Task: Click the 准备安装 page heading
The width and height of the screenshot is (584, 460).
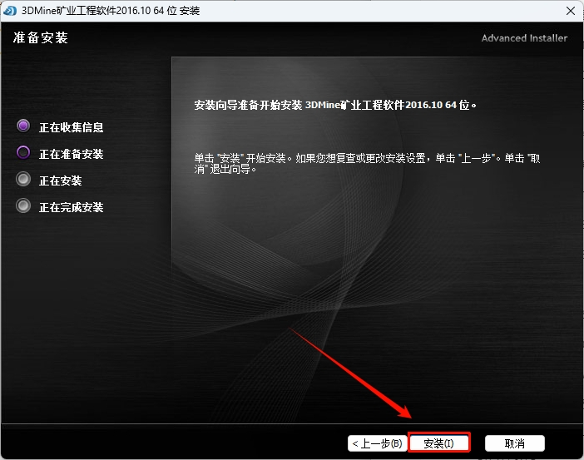Action: click(41, 37)
